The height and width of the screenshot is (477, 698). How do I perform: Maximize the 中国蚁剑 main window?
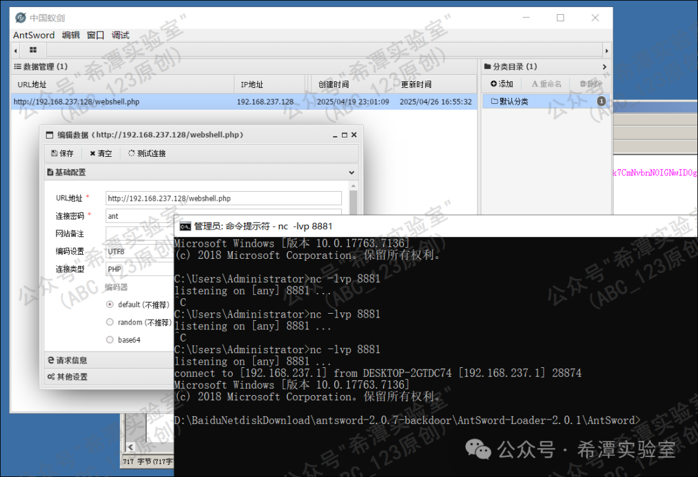(x=560, y=18)
